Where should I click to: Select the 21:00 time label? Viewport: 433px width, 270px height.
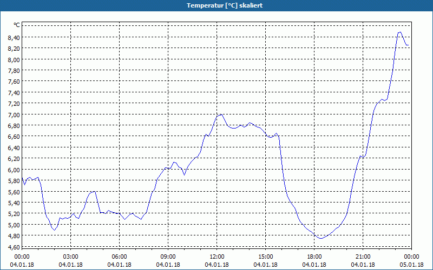[363, 257]
